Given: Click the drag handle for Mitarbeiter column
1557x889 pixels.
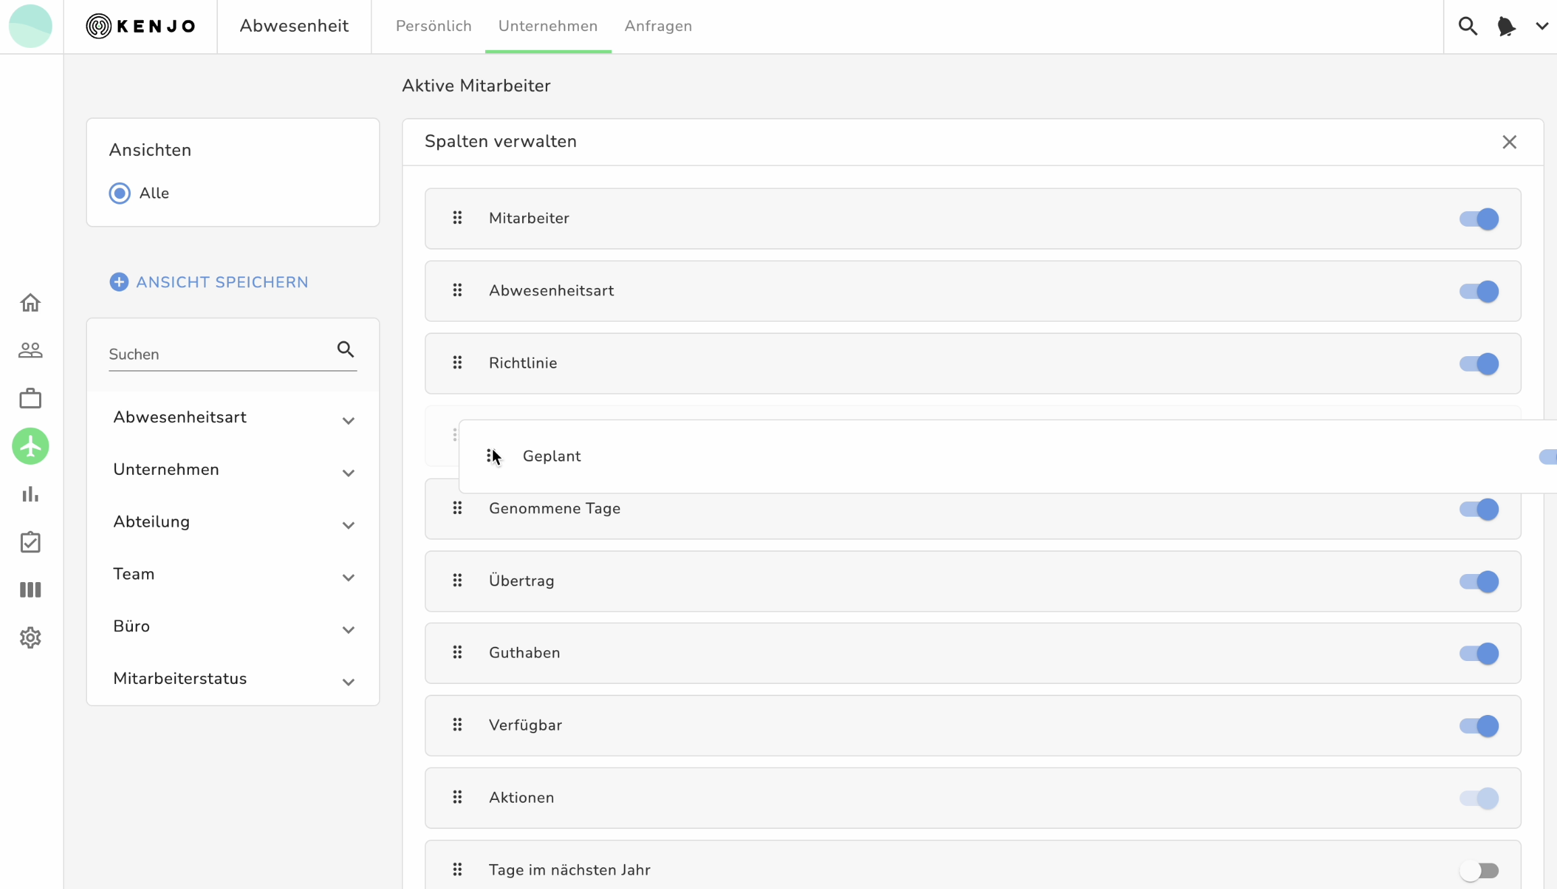Looking at the screenshot, I should pyautogui.click(x=457, y=218).
